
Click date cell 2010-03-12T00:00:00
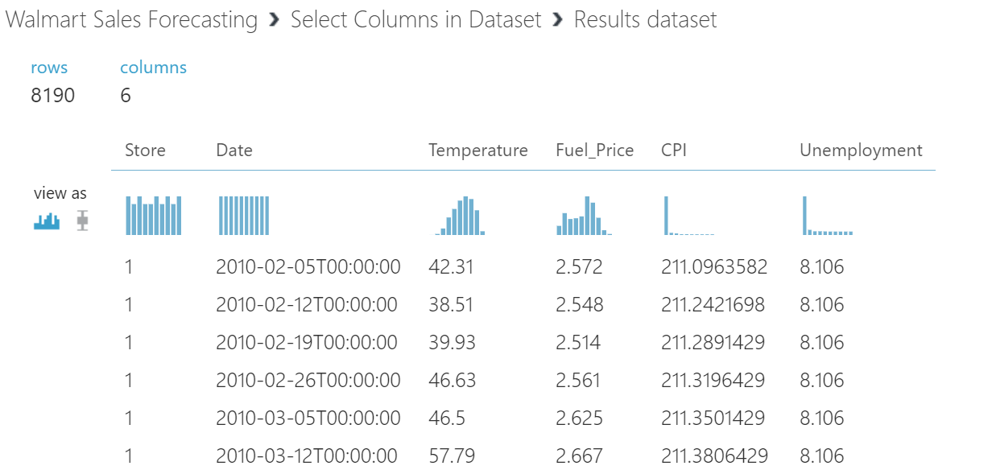[x=308, y=456]
